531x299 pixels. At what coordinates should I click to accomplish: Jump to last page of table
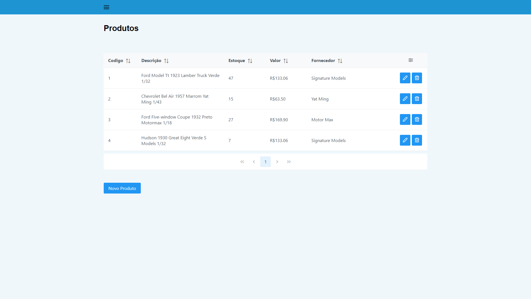pos(289,162)
